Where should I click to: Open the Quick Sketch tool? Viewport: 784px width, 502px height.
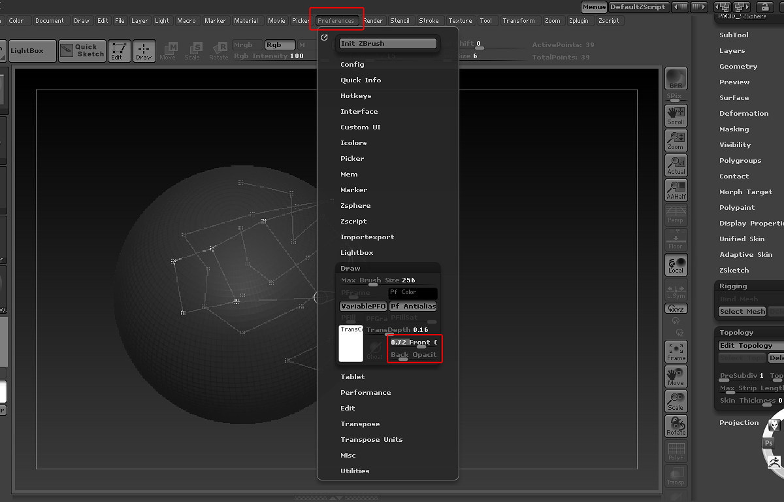pos(82,50)
